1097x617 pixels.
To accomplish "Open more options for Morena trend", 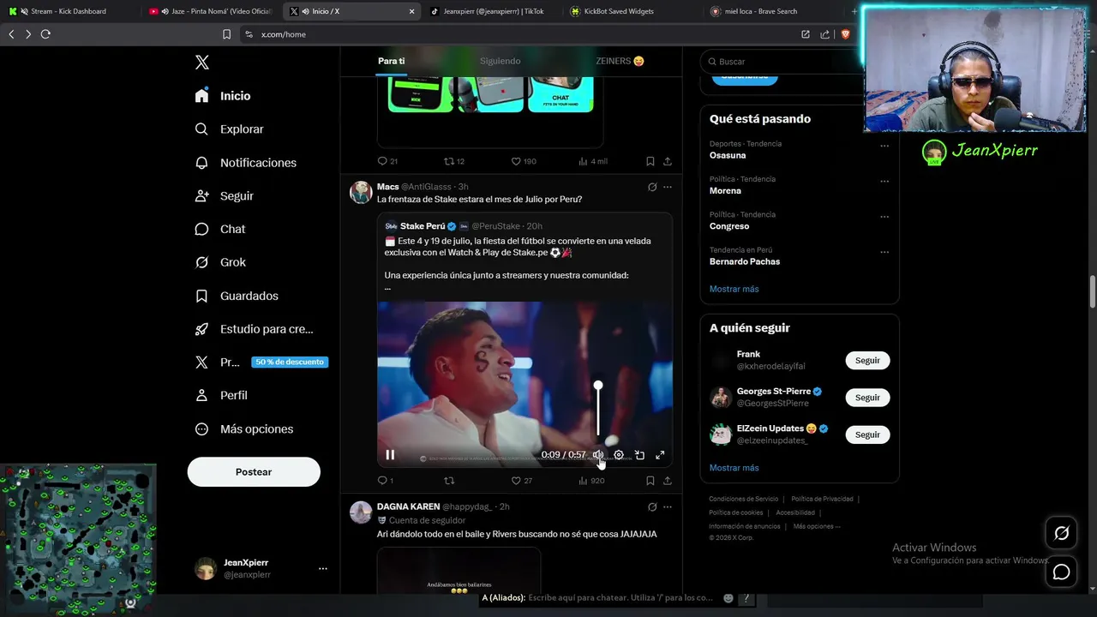I will (884, 181).
